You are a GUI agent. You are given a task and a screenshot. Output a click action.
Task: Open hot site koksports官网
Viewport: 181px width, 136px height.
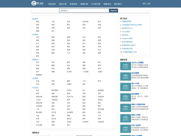(x=127, y=38)
